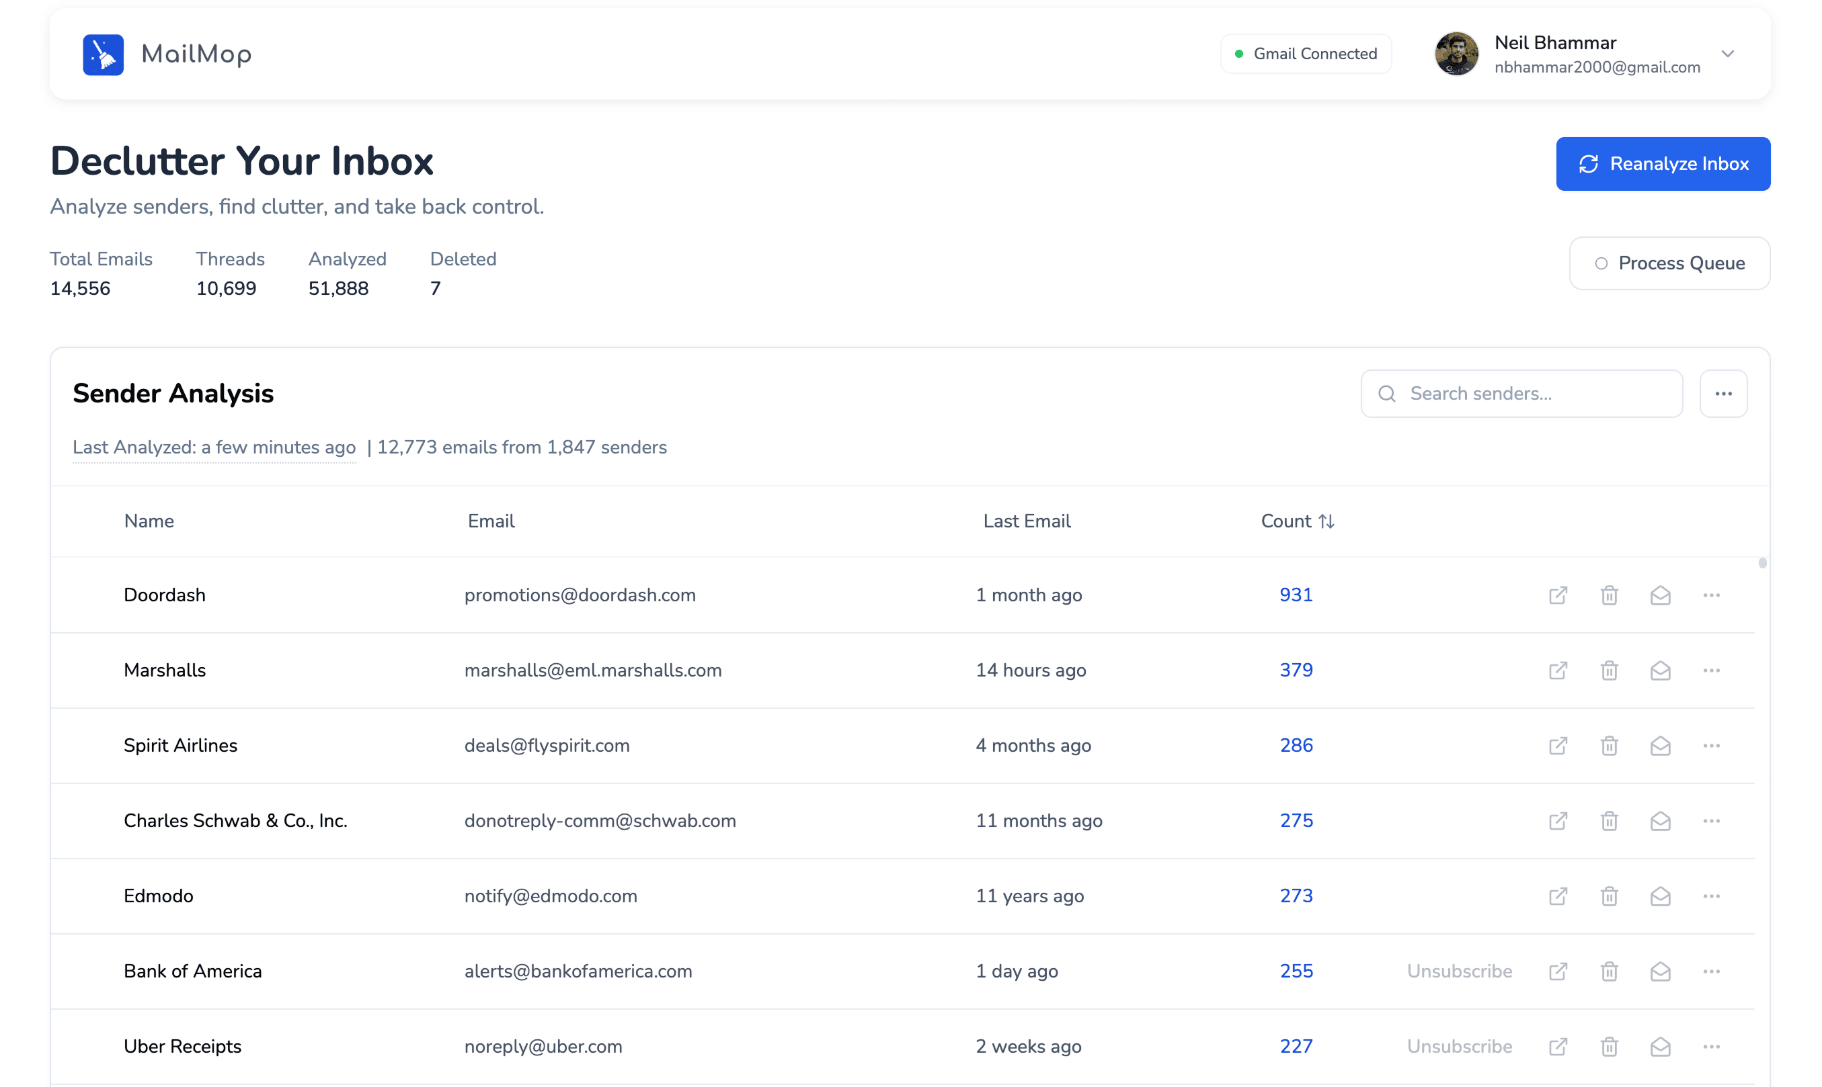
Task: Click envelope icon in Uber Receipts row
Action: tap(1661, 1047)
